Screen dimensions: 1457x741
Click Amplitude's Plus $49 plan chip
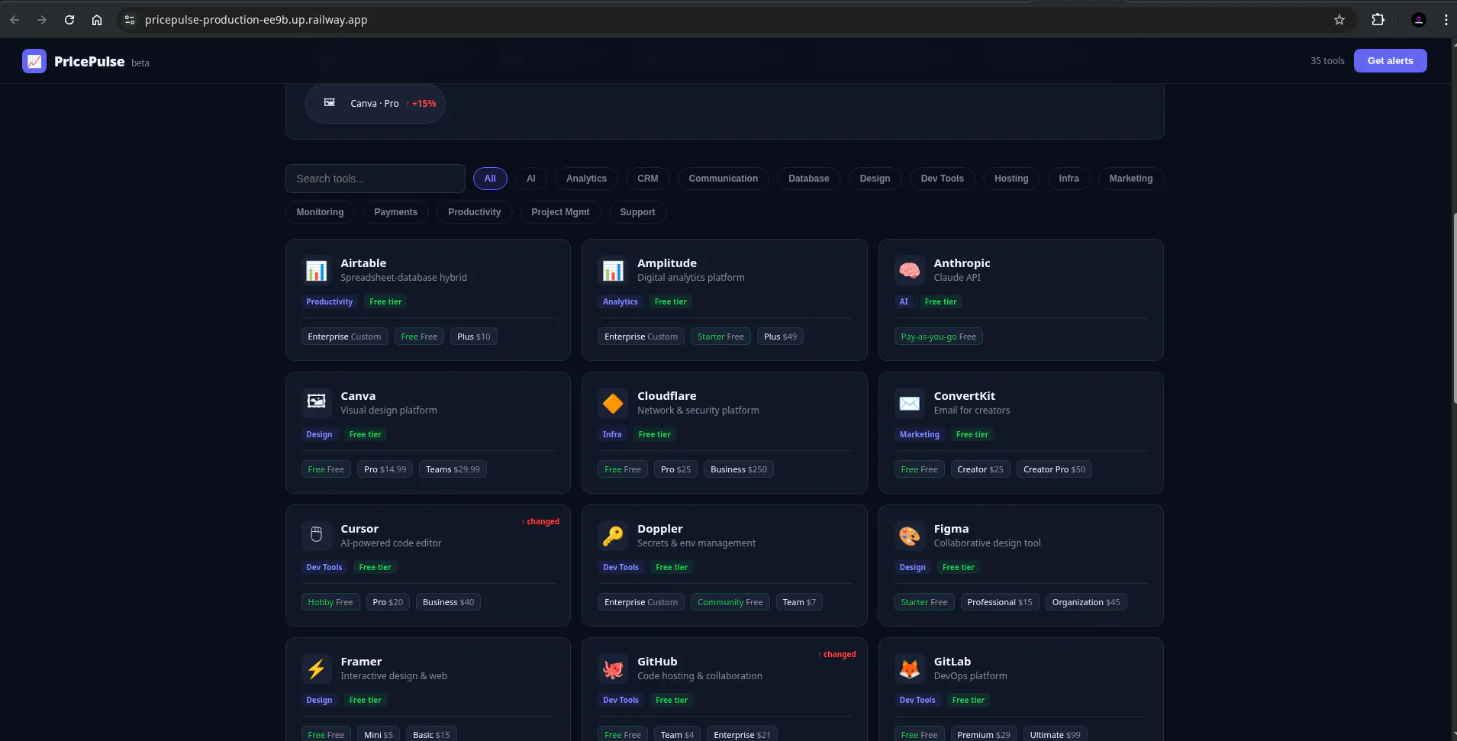(x=780, y=337)
